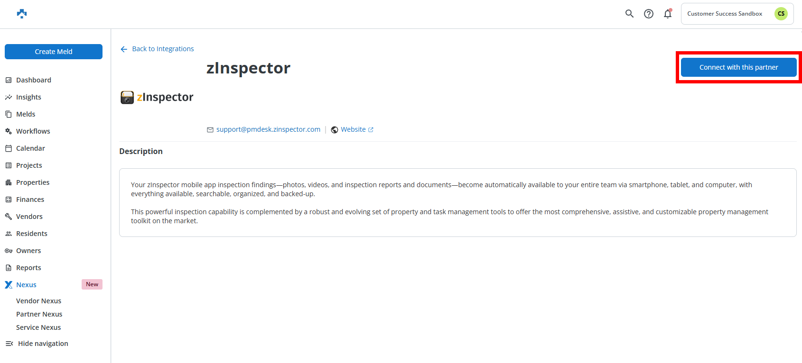Click the zInspector camera logo

coord(127,97)
